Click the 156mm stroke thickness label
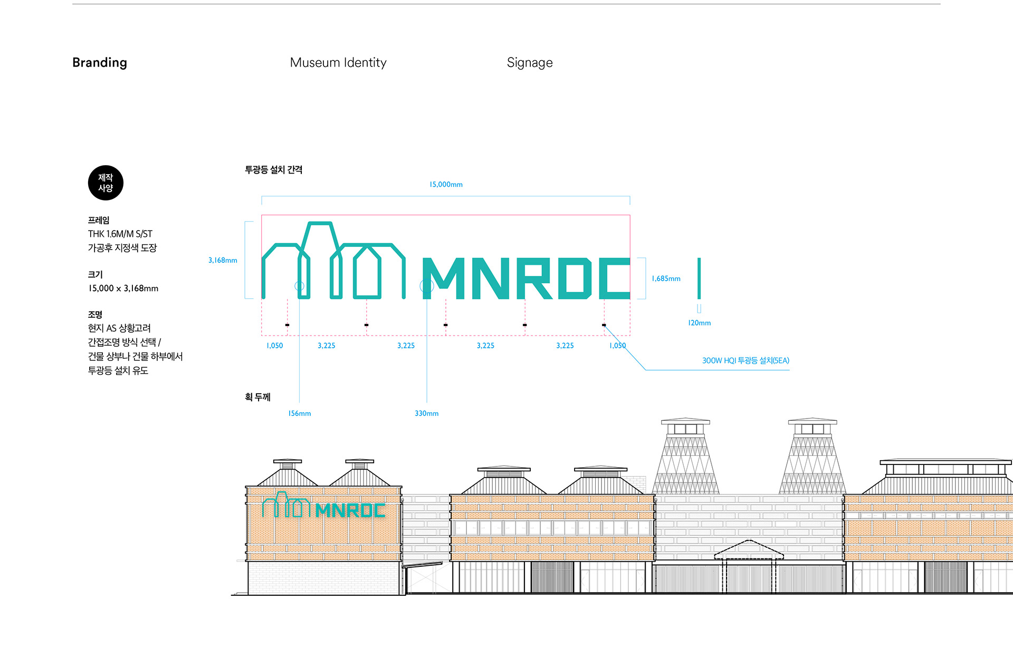Viewport: 1013px width, 666px height. 299,414
